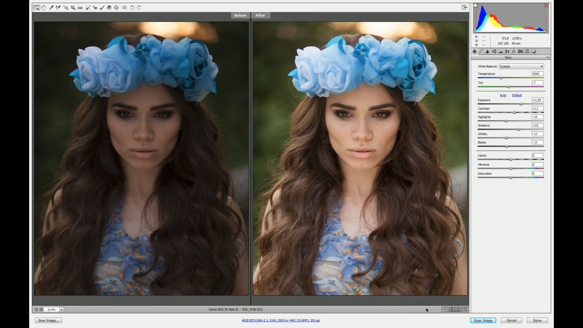
Task: Select the Straighten tool
Action: tap(80, 7)
